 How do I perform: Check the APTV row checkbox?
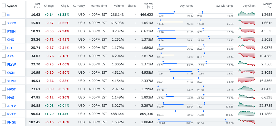click(x=4, y=105)
